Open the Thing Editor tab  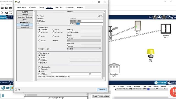(59, 7)
